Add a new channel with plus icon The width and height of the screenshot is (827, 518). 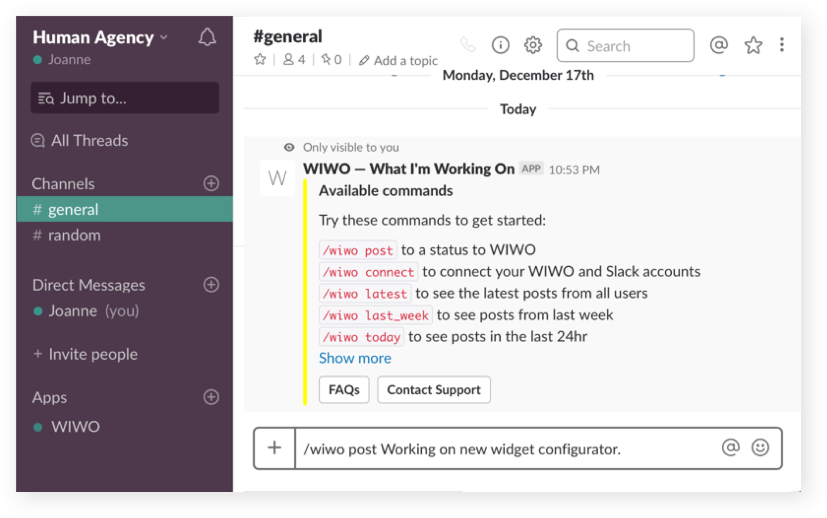tap(211, 183)
